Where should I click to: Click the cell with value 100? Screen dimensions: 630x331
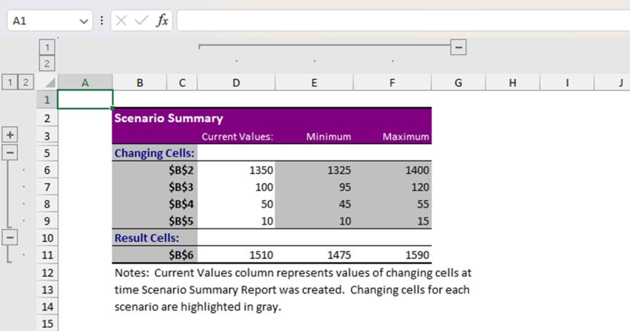236,187
